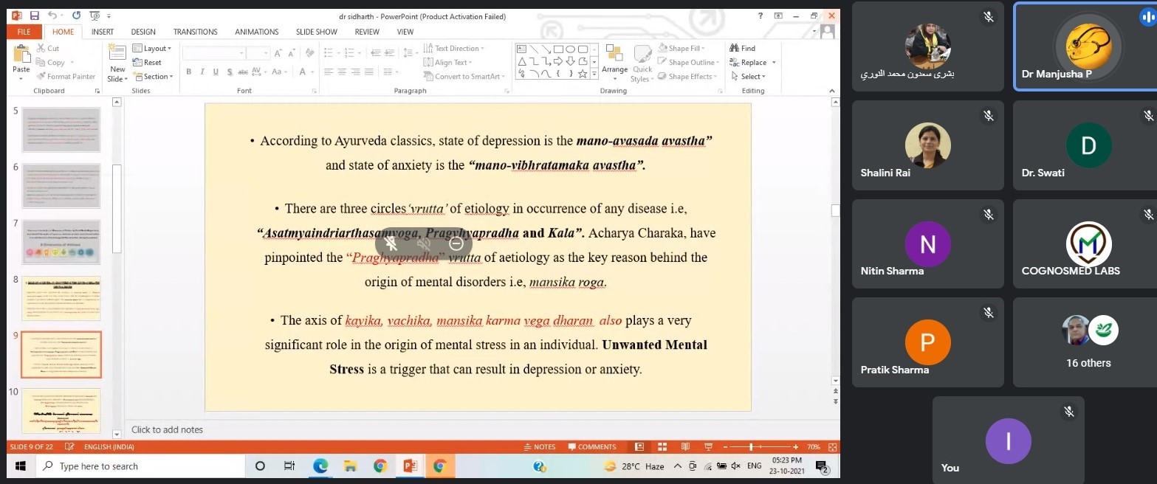This screenshot has height=484, width=1157.
Task: Switch to the TRANSITIONS tab
Action: pyautogui.click(x=196, y=32)
